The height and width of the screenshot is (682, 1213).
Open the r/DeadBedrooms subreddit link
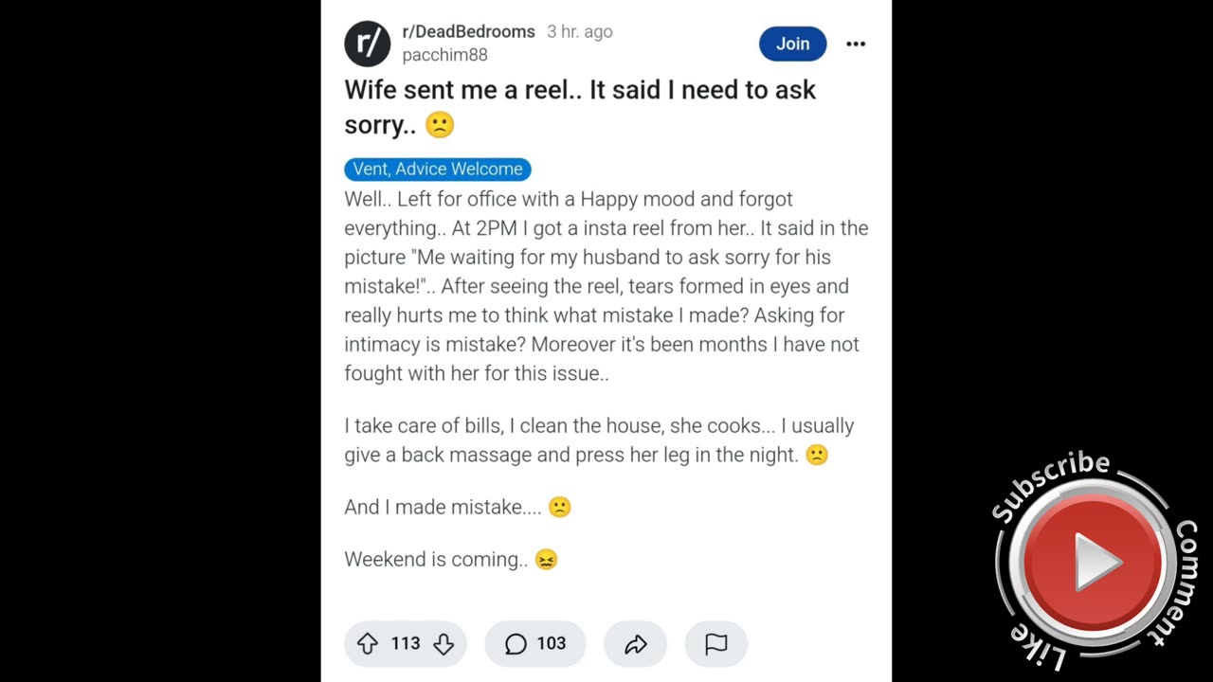(468, 31)
